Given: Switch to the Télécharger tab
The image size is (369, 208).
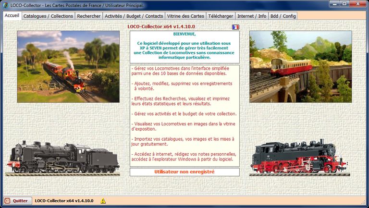Looking at the screenshot, I should (221, 16).
